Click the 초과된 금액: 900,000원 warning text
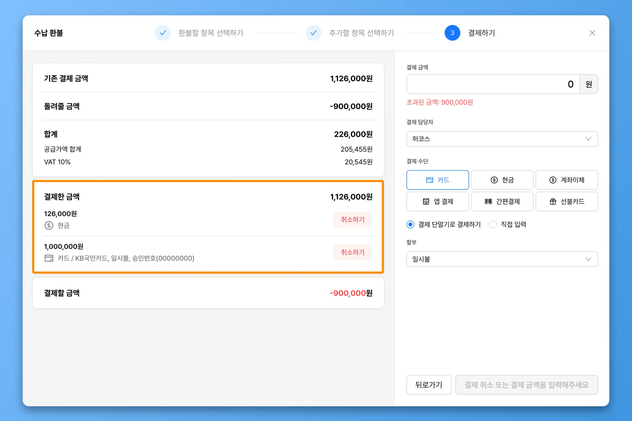The image size is (632, 421). coord(439,102)
